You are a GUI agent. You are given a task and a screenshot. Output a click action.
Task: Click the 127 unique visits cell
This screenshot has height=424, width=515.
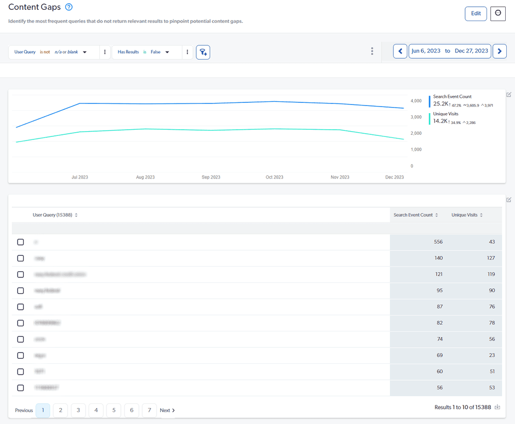coord(491,258)
